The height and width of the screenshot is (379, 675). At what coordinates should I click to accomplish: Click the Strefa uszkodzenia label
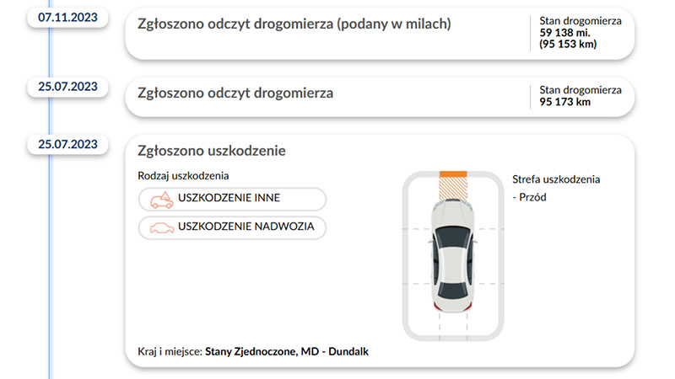point(561,179)
